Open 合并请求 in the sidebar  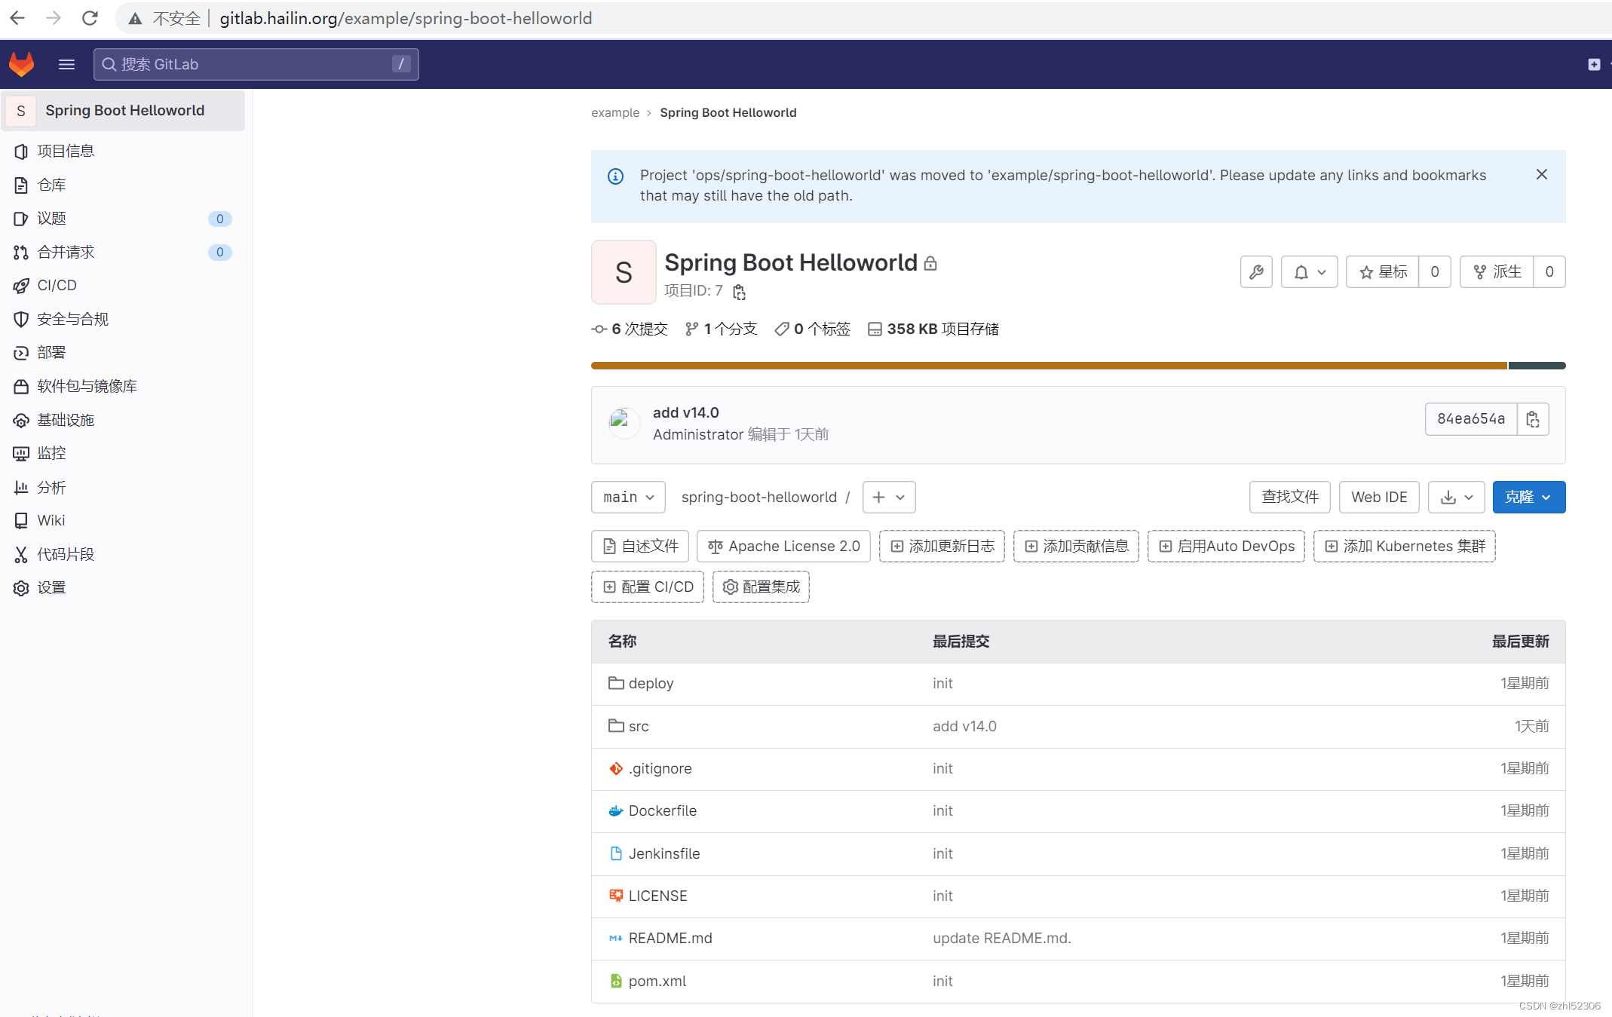pos(66,252)
